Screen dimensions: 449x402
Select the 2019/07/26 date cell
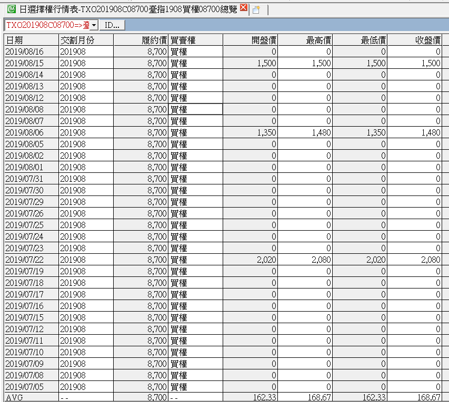coord(31,213)
